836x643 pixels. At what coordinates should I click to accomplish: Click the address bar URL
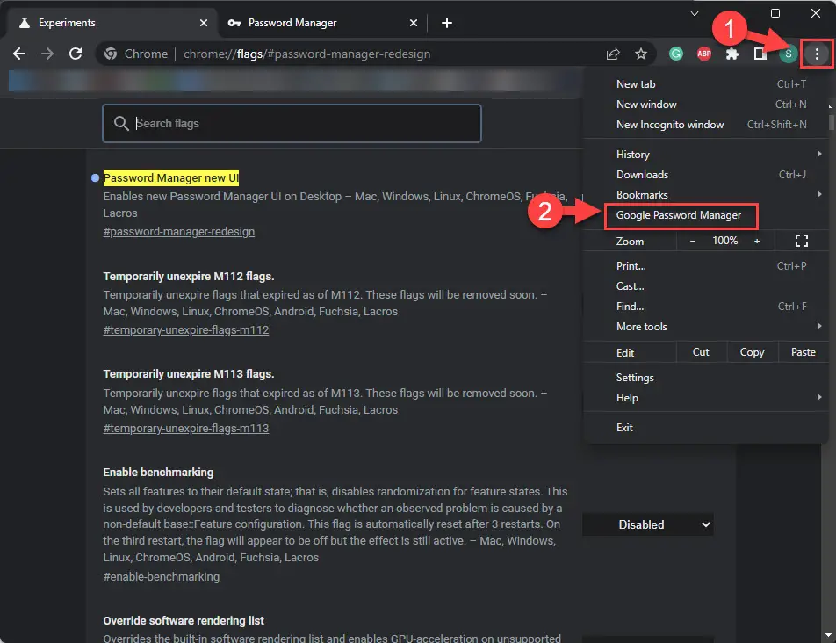click(x=307, y=54)
